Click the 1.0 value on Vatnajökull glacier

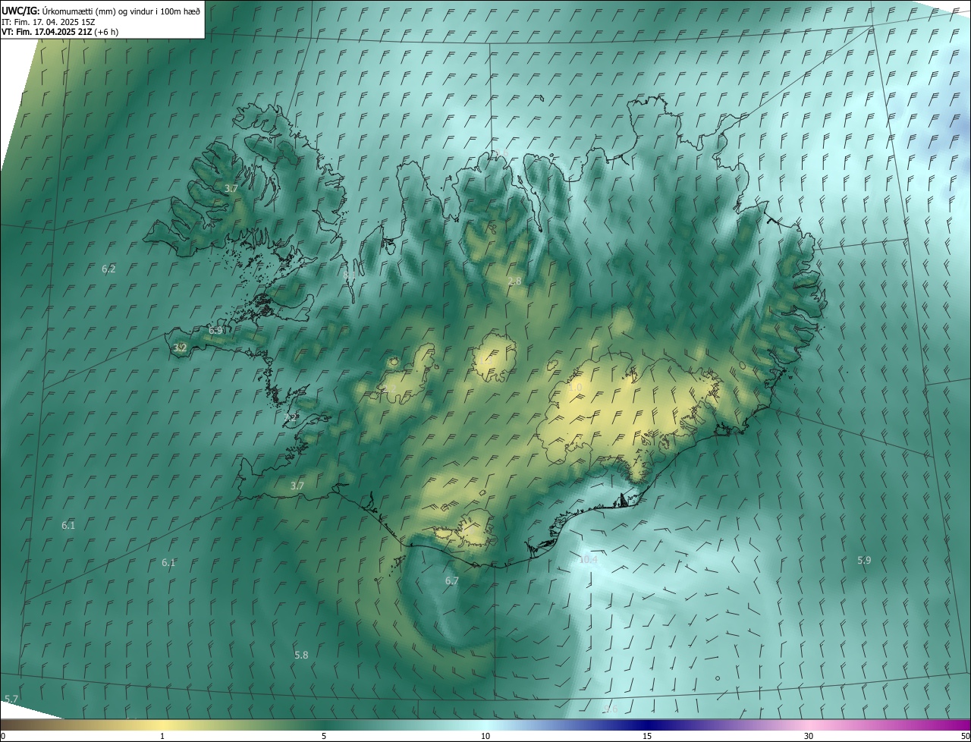[x=575, y=387]
